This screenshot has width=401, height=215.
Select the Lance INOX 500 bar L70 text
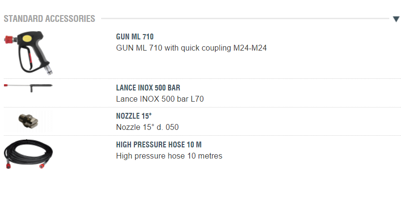pos(160,99)
